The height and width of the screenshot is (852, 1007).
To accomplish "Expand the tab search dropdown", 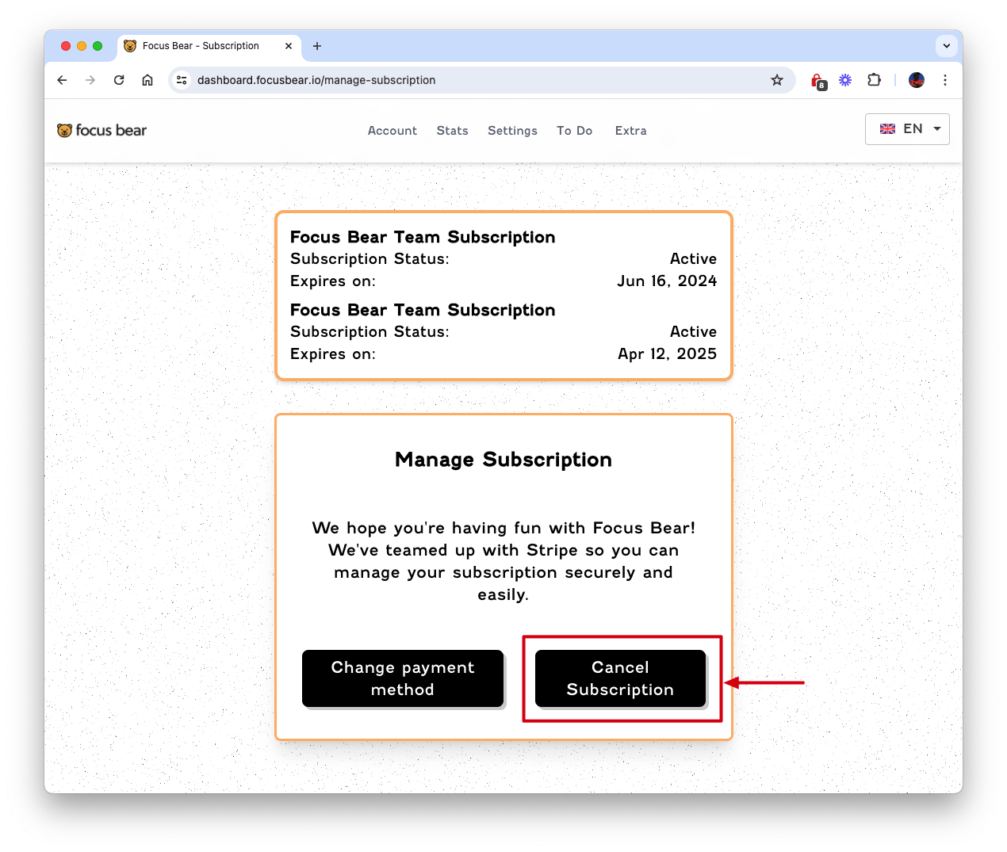I will tap(947, 46).
